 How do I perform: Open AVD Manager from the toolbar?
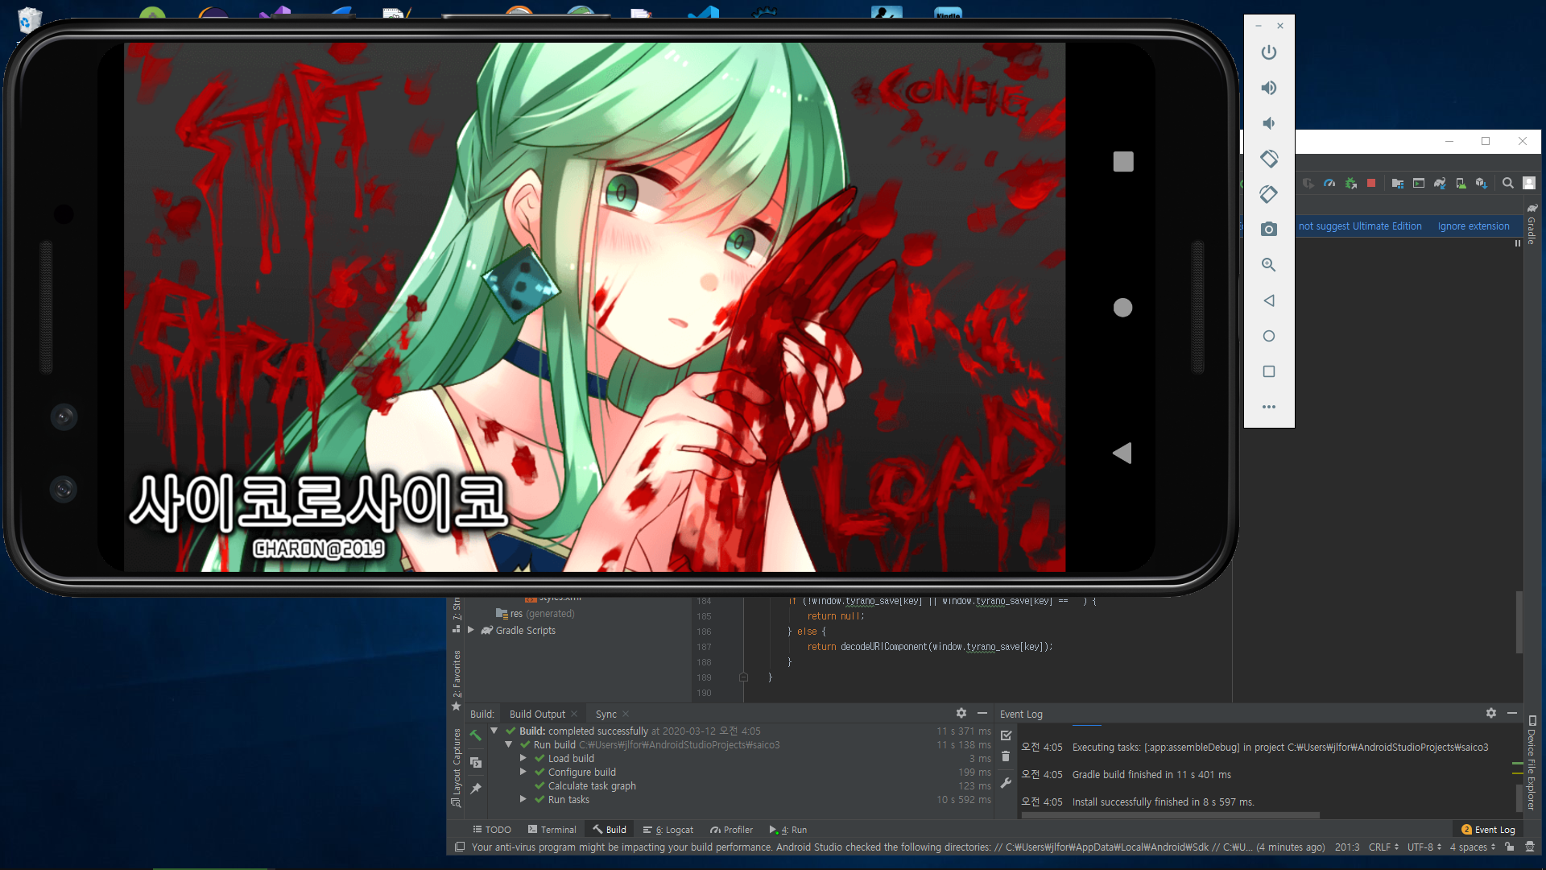(x=1461, y=184)
